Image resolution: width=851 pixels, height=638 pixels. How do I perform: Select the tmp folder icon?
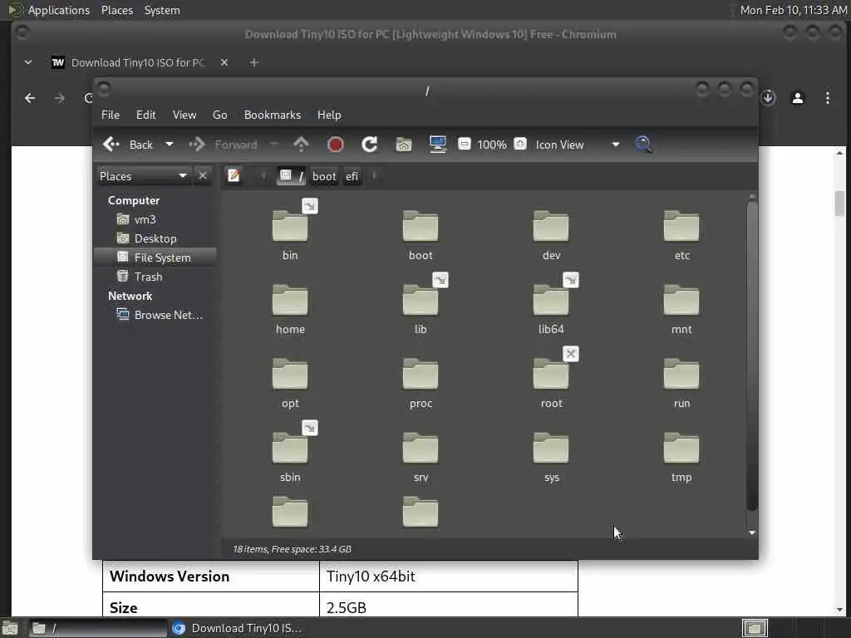tap(681, 449)
